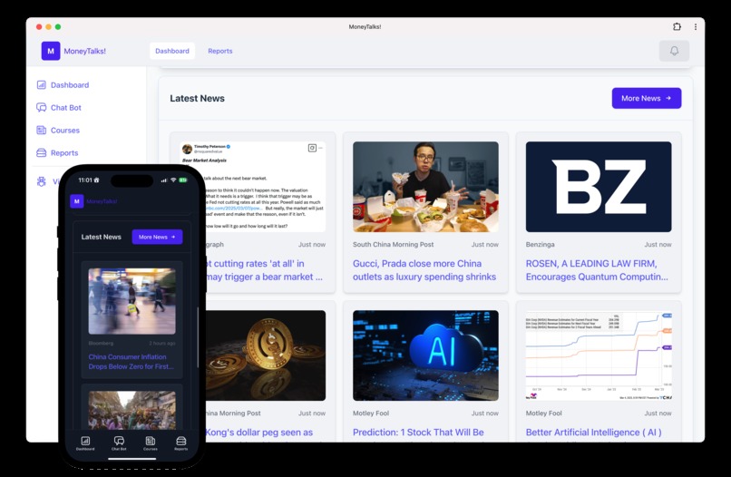Open the Better Artificial Intelligence ( AI ) headline
This screenshot has height=477, width=731.
coord(593,433)
